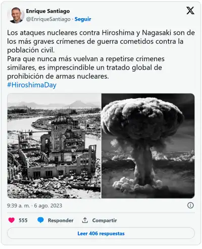Click the @EnriqueSantiago handle
The width and height of the screenshot is (202, 249).
pyautogui.click(x=48, y=19)
